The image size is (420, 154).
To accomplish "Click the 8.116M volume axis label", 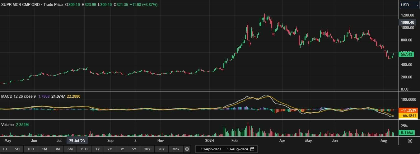I will click(x=407, y=133).
